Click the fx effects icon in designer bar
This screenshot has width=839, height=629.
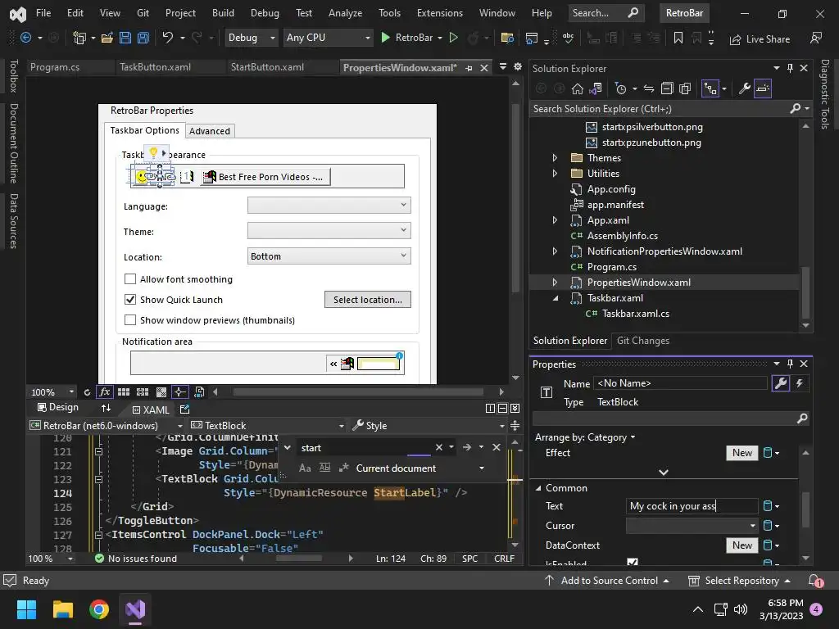(104, 392)
